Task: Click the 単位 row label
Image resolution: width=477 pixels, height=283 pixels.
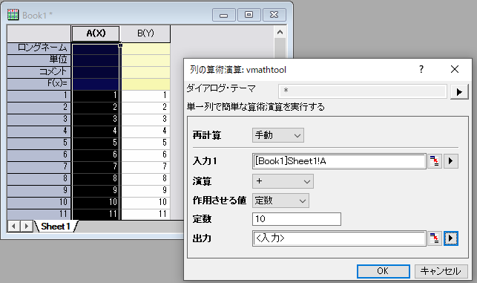Action: 39,59
